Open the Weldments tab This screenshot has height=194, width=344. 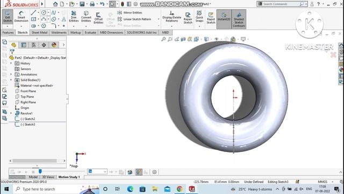pyautogui.click(x=59, y=32)
